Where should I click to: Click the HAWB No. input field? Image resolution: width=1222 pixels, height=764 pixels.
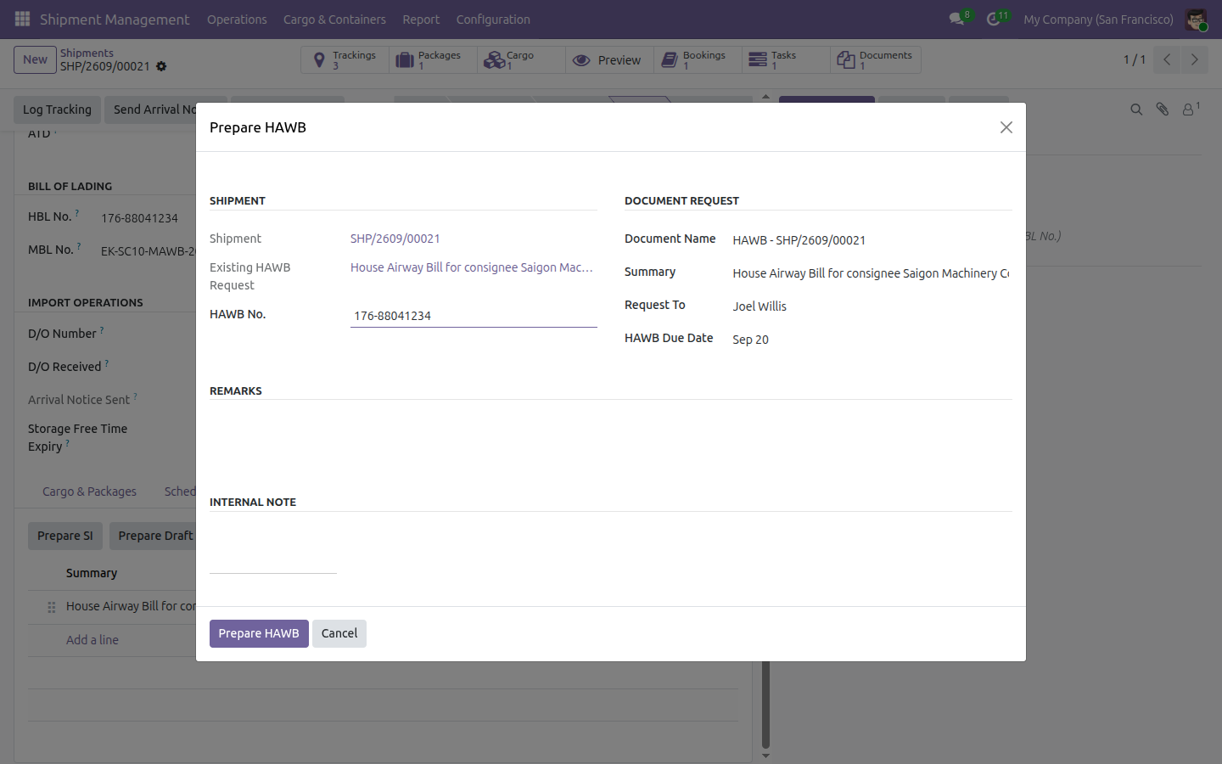coord(474,316)
